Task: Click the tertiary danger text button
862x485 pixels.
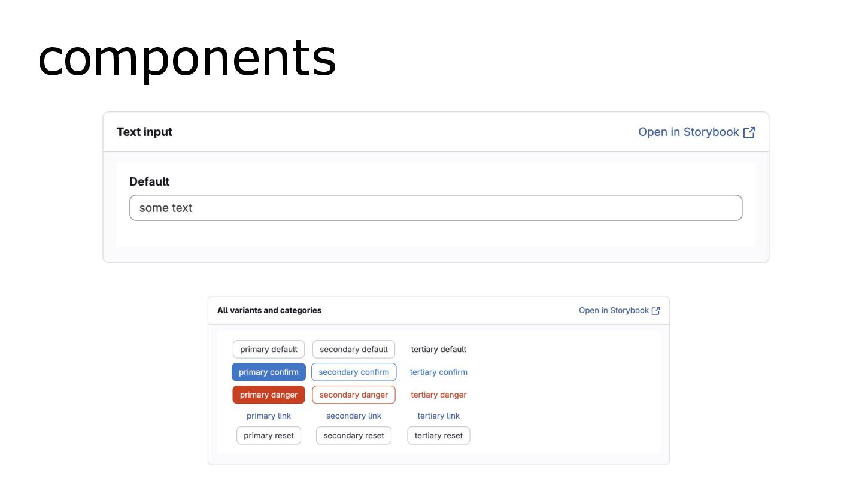Action: [438, 395]
